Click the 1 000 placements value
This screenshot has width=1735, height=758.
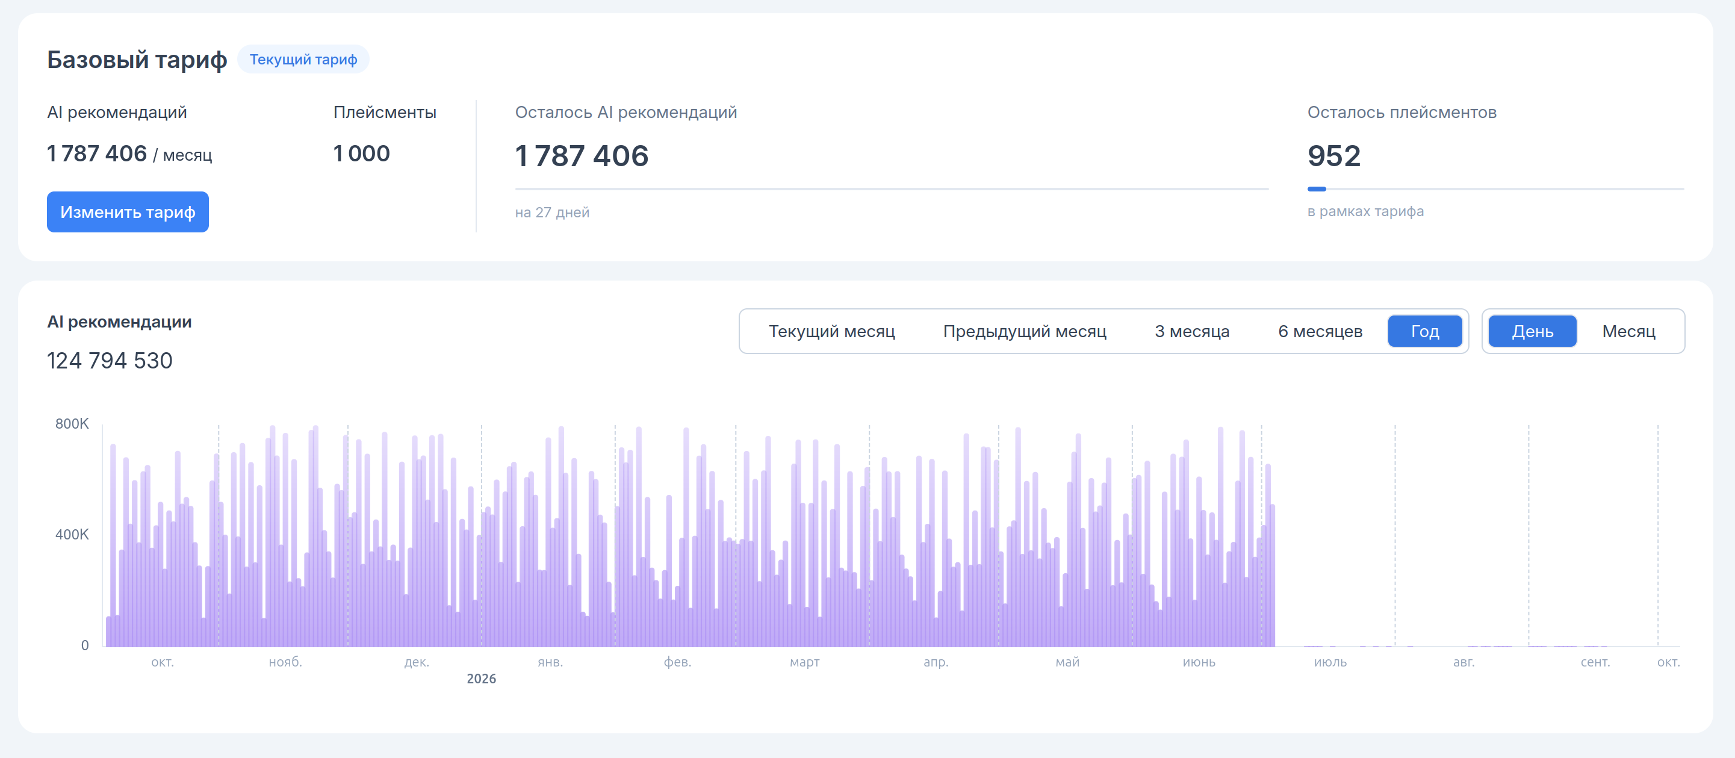[362, 154]
